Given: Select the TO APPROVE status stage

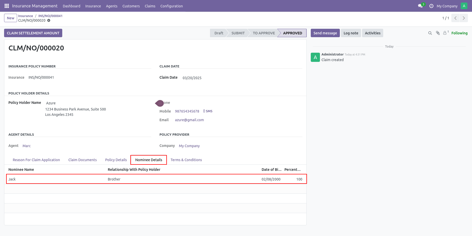Looking at the screenshot, I should (264, 33).
